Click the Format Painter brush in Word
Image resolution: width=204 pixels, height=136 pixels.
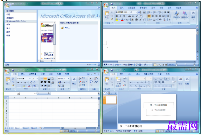coord(112,19)
